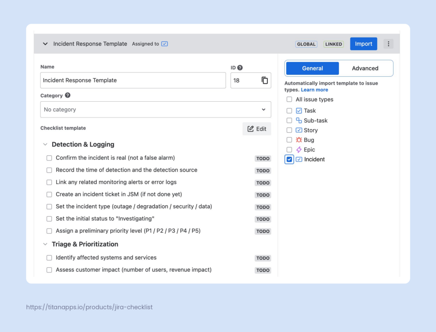436x332 pixels.
Task: Open TODO status for 'Confirm the incident' item
Action: [x=263, y=158]
